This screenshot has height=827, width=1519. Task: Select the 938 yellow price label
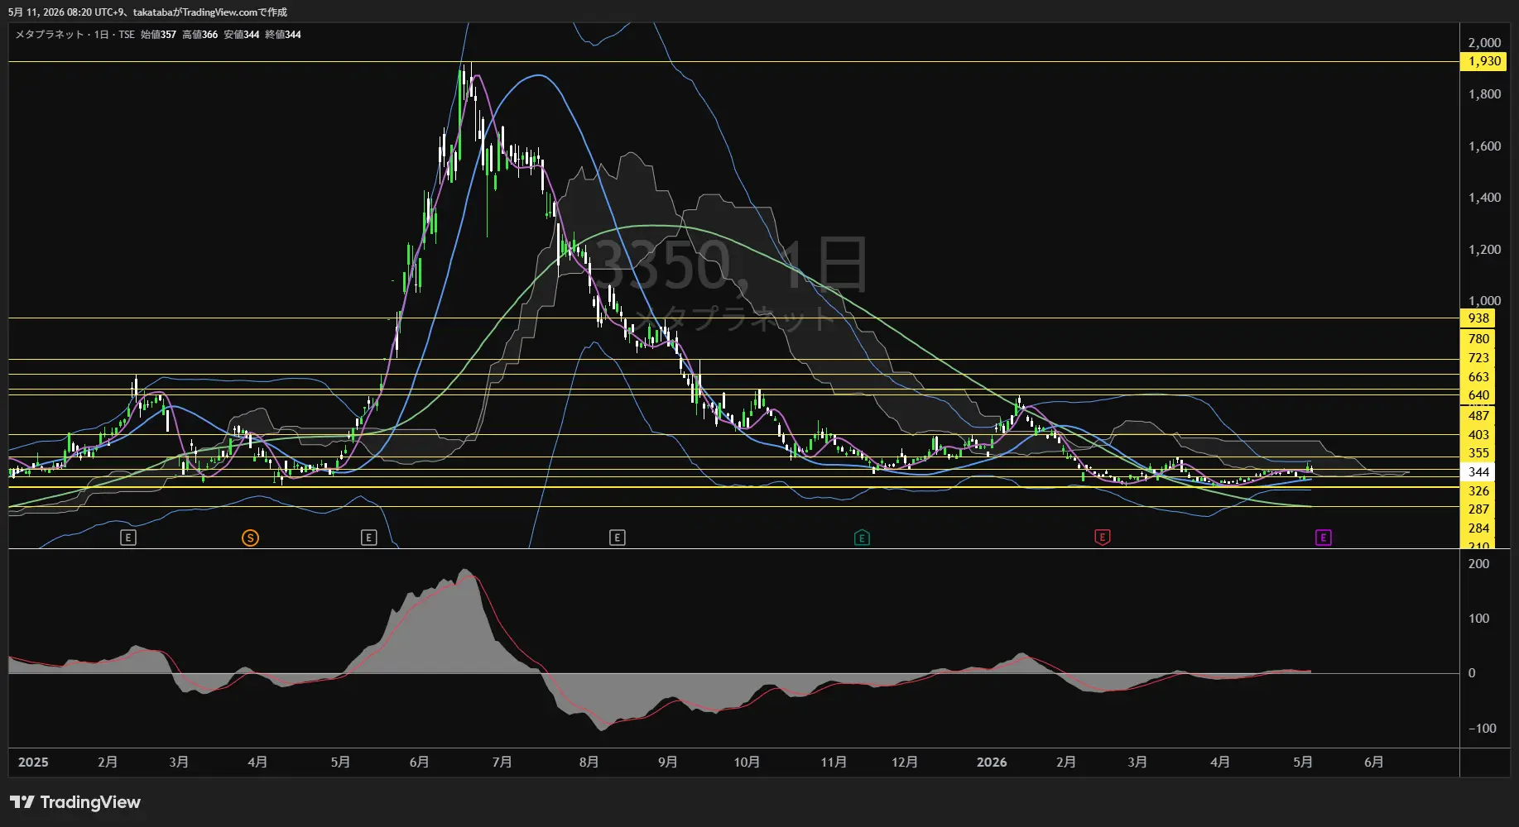point(1478,318)
